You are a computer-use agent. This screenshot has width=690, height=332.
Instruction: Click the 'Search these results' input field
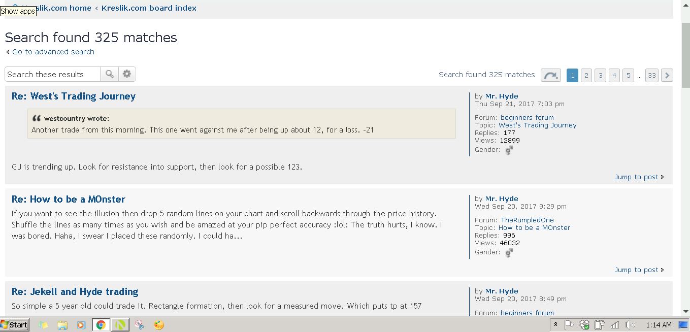(53, 74)
